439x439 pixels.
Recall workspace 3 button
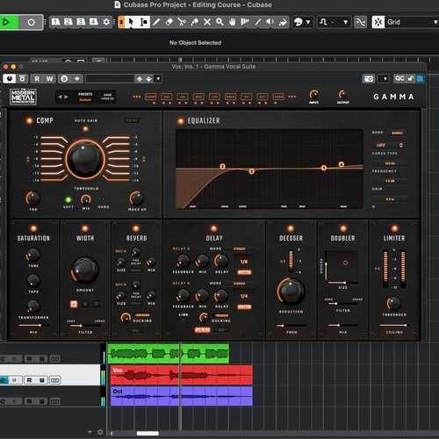(81, 22)
